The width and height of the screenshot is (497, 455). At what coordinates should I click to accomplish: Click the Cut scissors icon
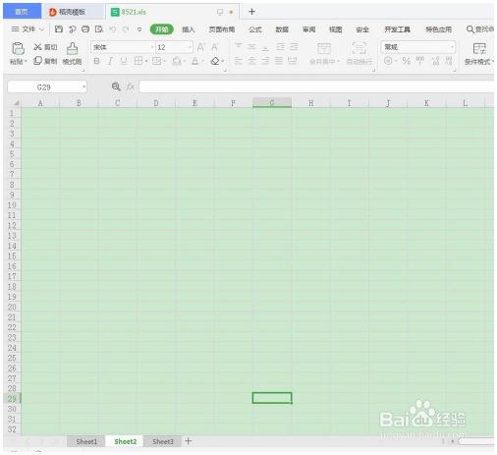37,47
